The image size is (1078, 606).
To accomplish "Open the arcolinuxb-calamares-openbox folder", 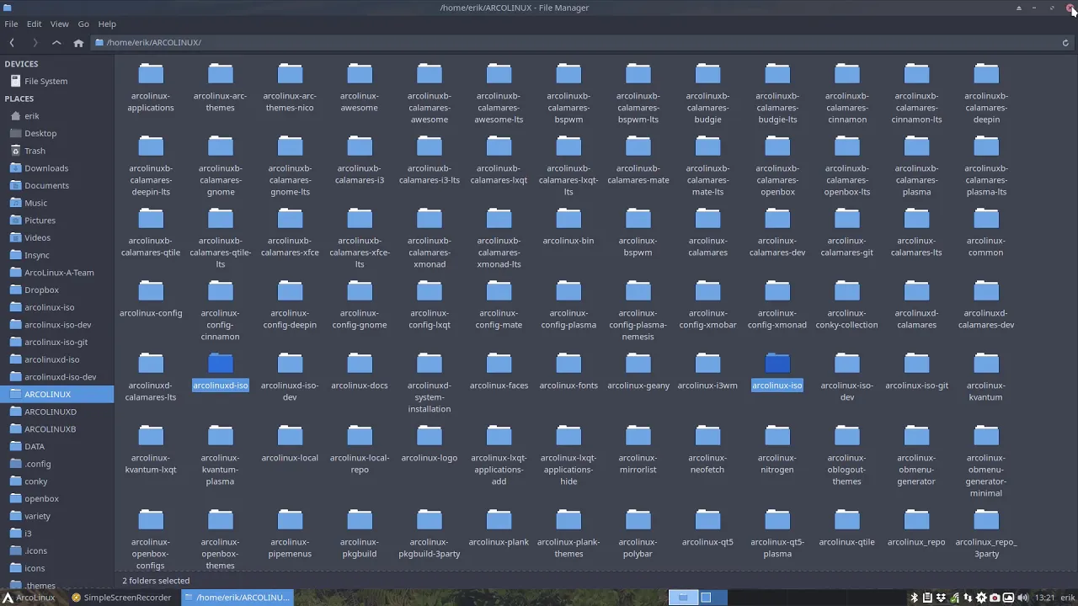I will 777,166.
